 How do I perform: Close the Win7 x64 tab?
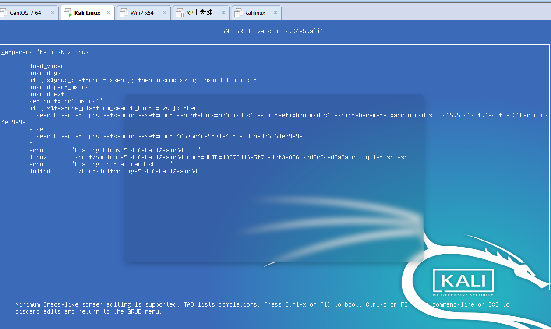165,13
